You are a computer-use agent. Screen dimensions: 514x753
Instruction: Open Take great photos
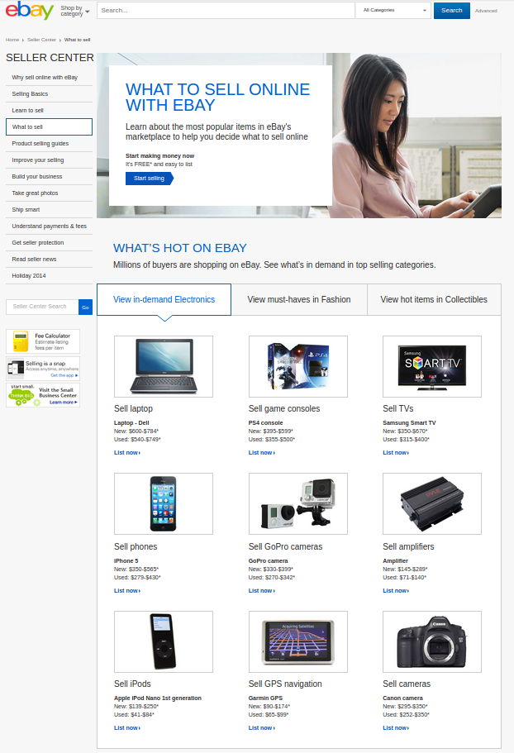(35, 193)
